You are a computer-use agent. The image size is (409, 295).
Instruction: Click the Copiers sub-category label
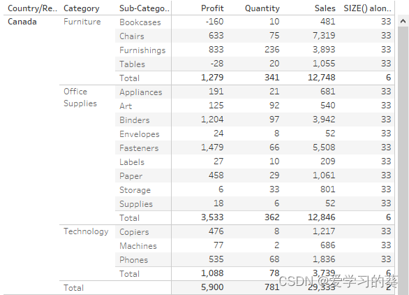pyautogui.click(x=134, y=232)
